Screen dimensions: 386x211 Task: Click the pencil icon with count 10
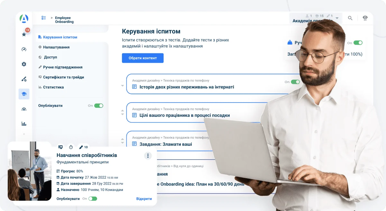(81, 147)
